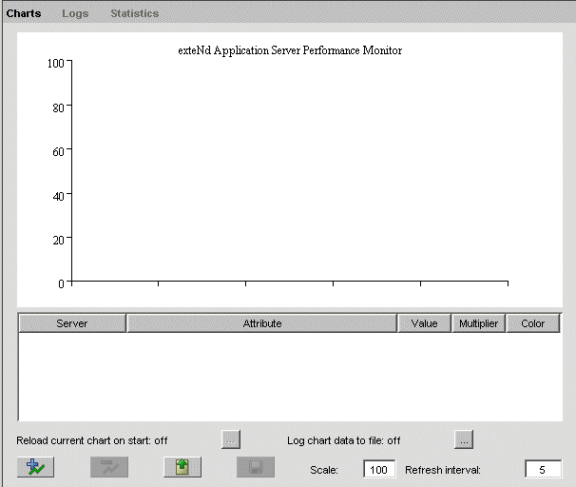Image resolution: width=576 pixels, height=487 pixels.
Task: Select the Charts tab
Action: click(x=24, y=13)
